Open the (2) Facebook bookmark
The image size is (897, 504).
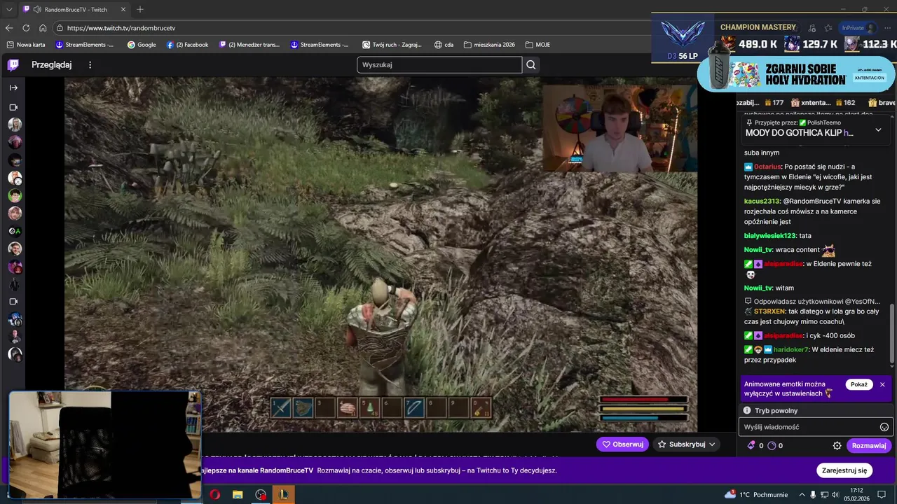(x=187, y=45)
